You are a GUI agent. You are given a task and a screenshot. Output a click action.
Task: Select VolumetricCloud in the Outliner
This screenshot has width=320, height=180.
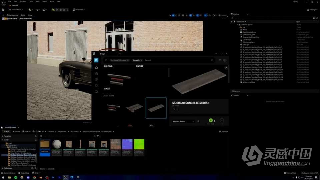point(249,82)
